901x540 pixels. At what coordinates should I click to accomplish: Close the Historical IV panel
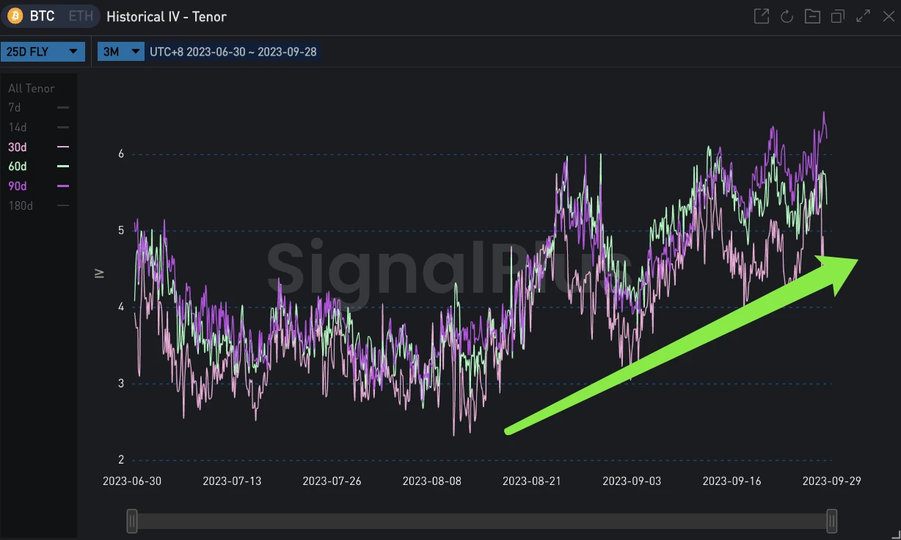tap(888, 16)
